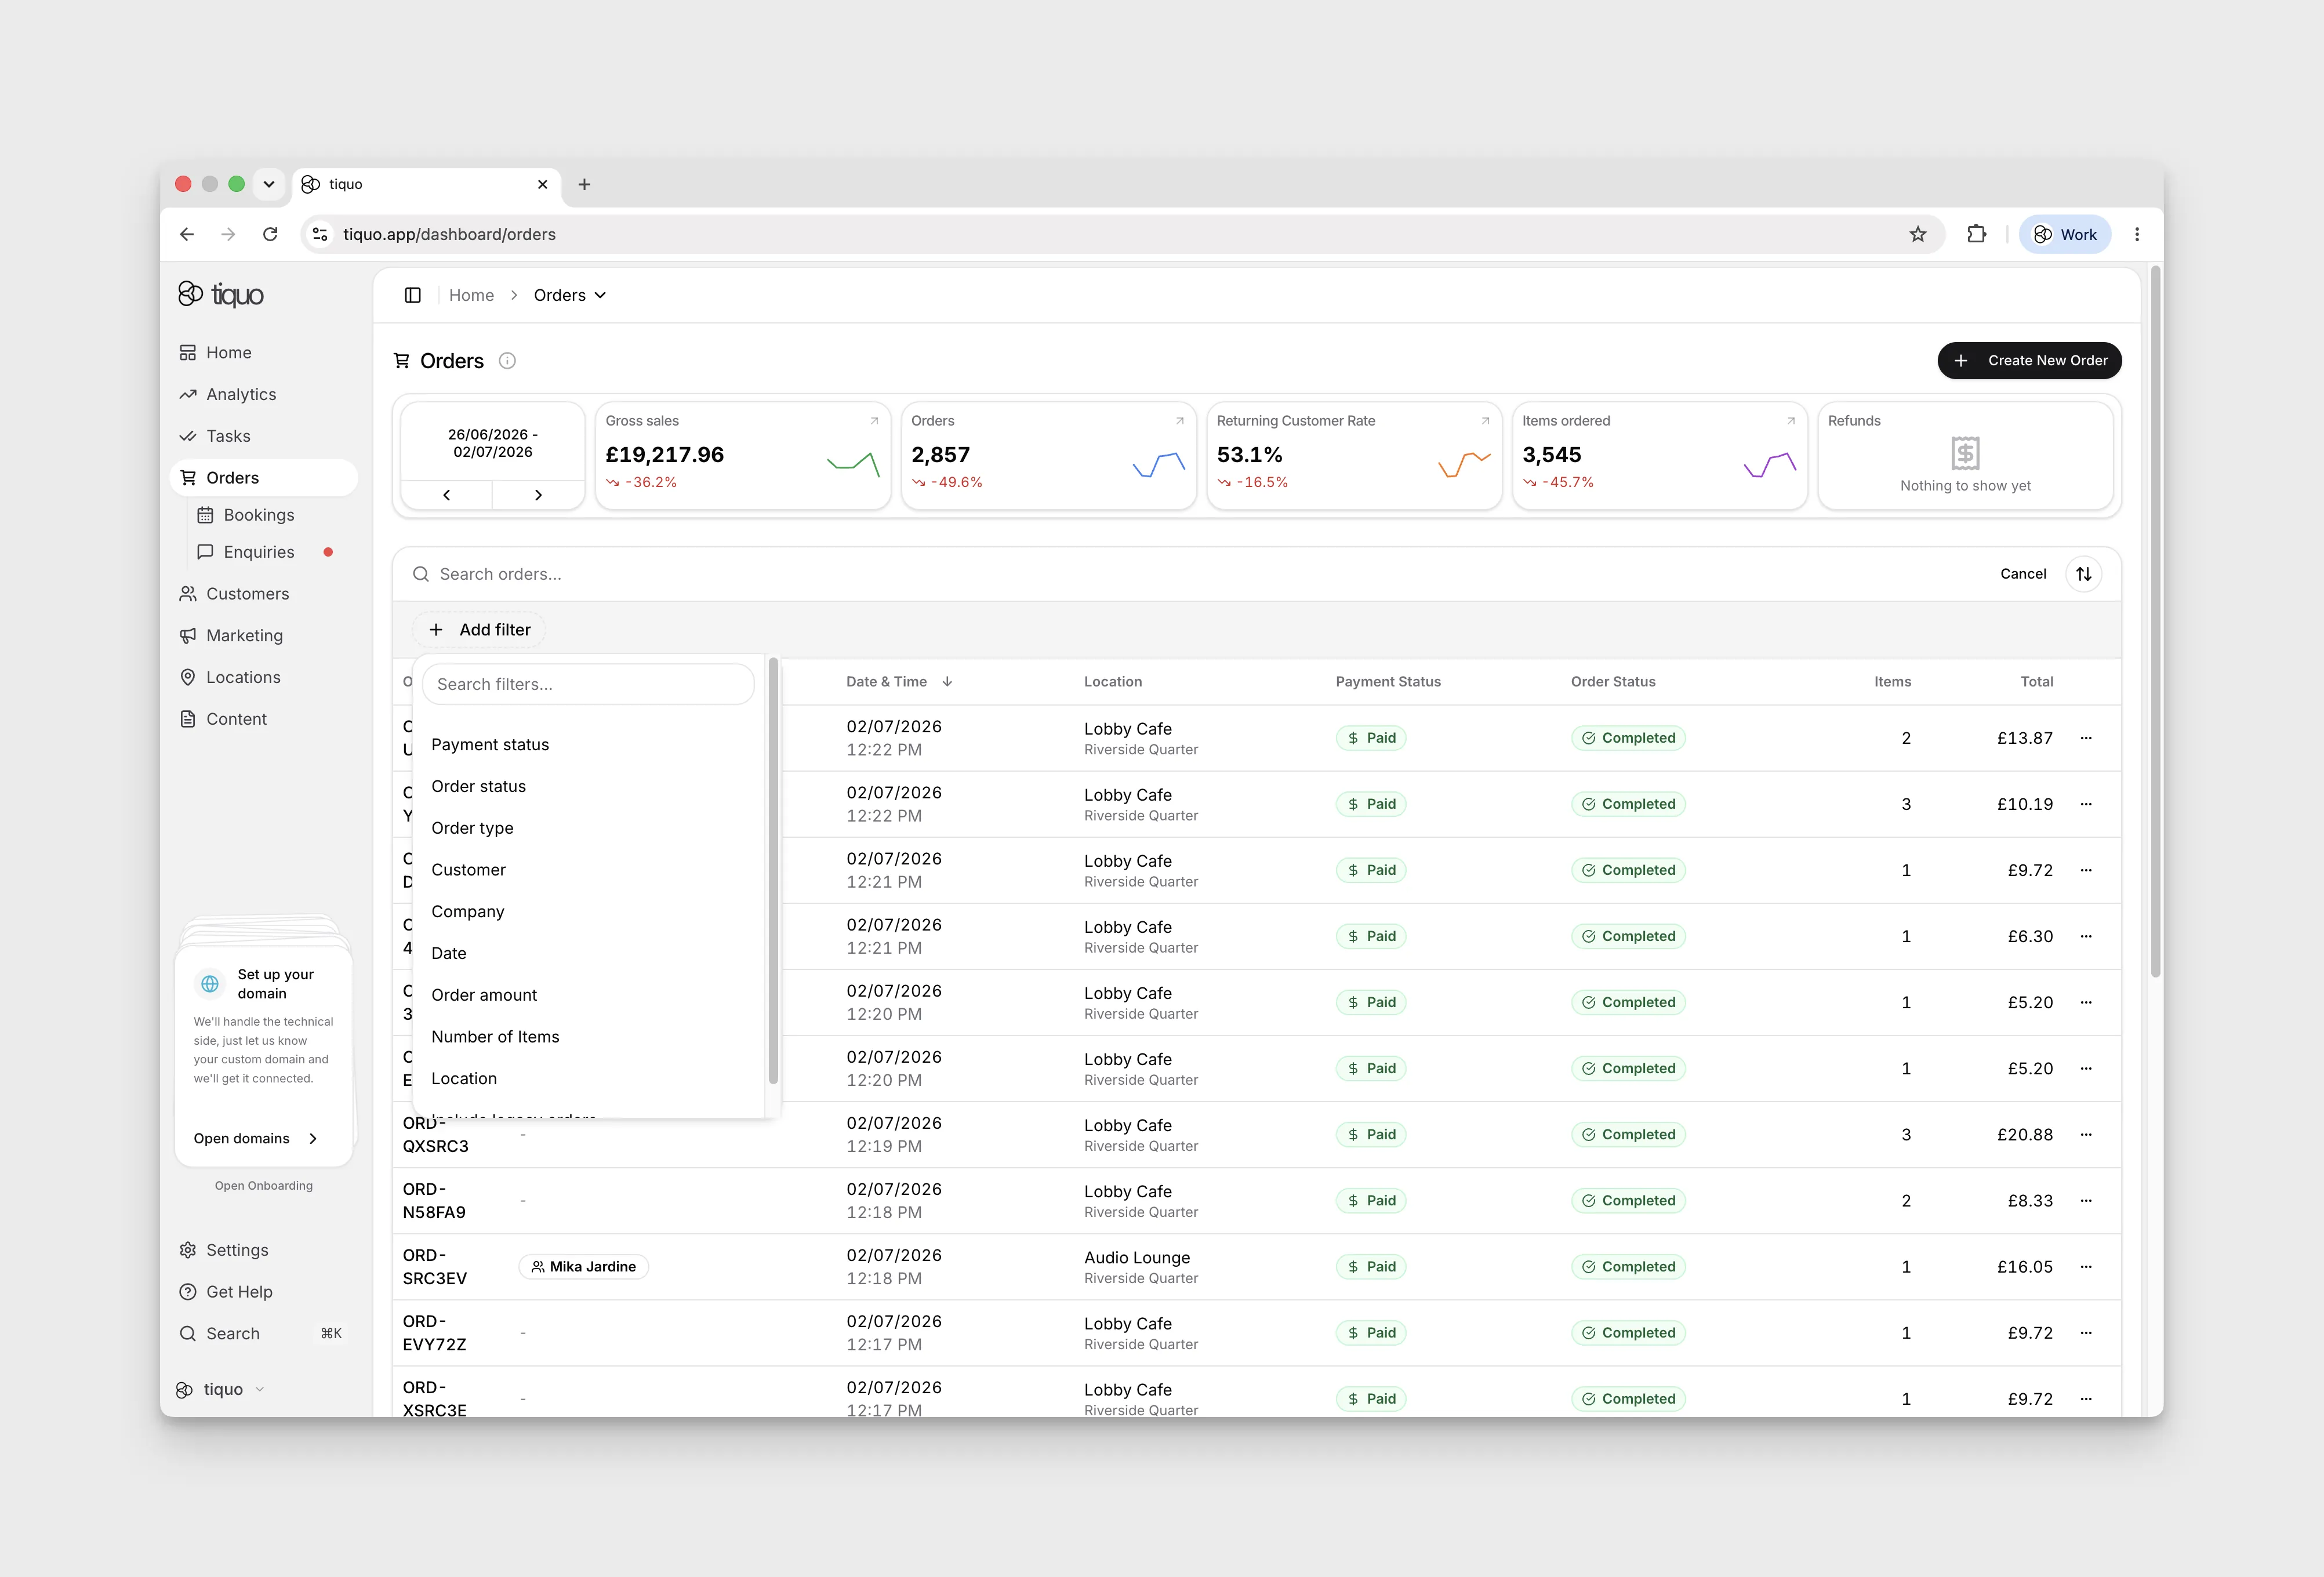
Task: Expand the Orders metric card arrow
Action: pyautogui.click(x=1180, y=421)
